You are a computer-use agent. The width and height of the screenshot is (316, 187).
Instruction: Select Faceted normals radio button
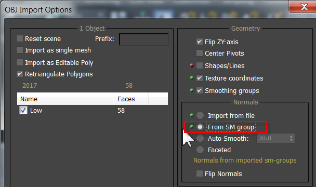200,150
